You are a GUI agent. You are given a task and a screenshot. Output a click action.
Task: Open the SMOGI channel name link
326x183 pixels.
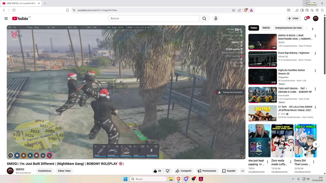tap(20, 169)
